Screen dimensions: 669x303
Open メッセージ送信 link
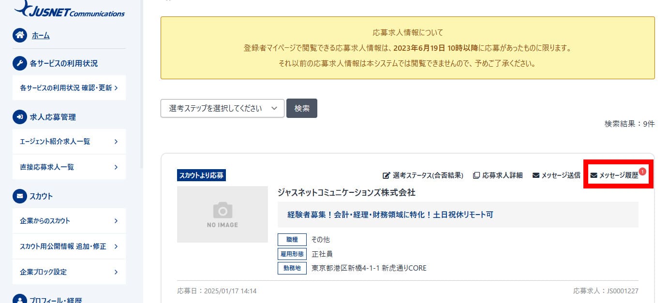(561, 175)
